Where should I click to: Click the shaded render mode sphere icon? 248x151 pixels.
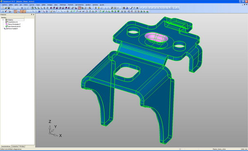pos(51,8)
